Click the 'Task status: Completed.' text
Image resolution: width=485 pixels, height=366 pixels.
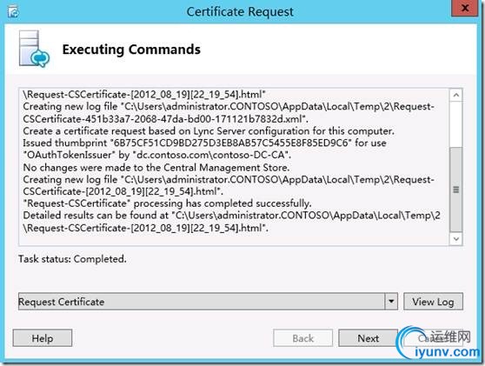coord(72,259)
